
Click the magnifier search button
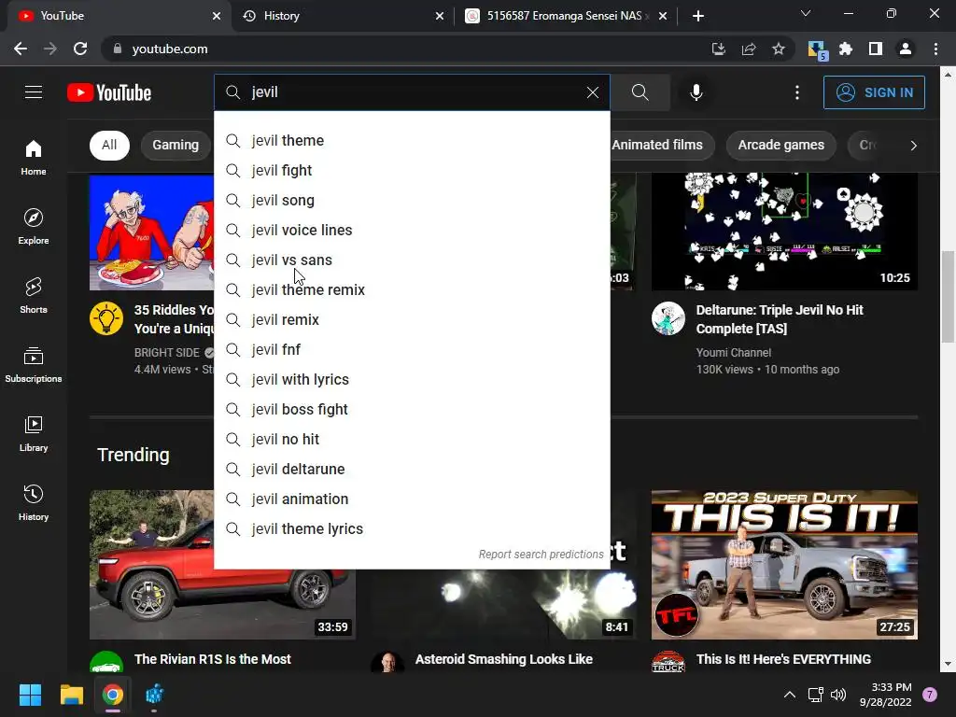tap(640, 92)
